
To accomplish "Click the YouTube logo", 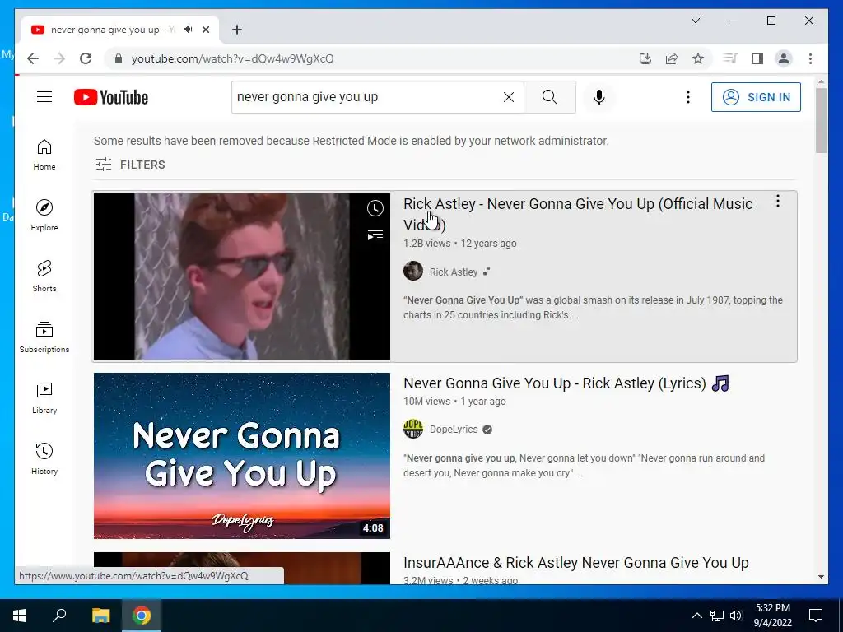I will click(111, 97).
